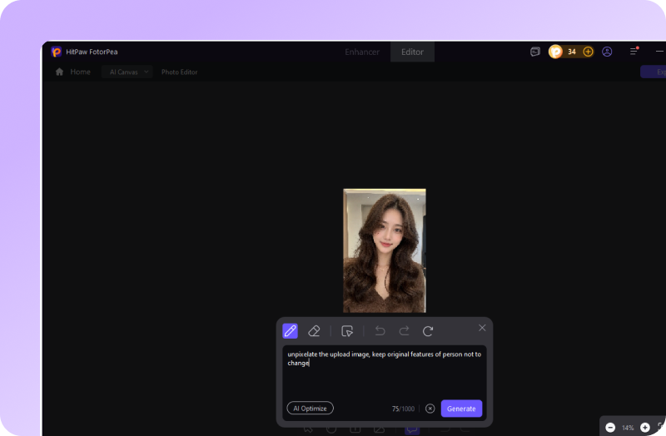666x436 pixels.
Task: Click the undo arrow in prompt panel
Action: point(380,330)
